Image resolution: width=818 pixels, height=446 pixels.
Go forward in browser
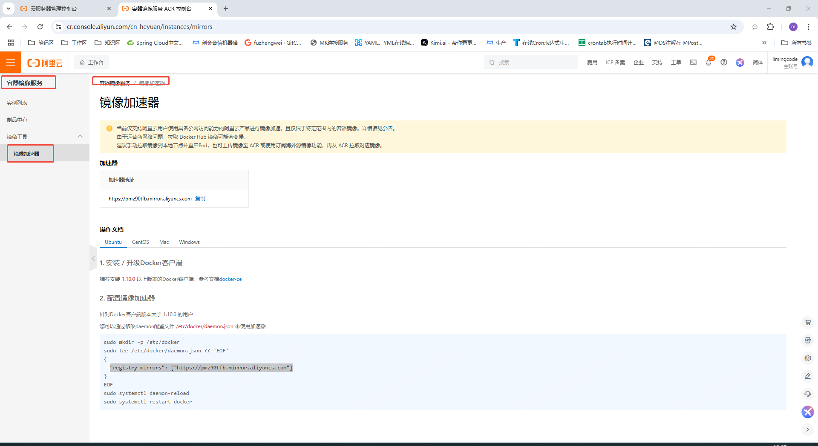[25, 27]
